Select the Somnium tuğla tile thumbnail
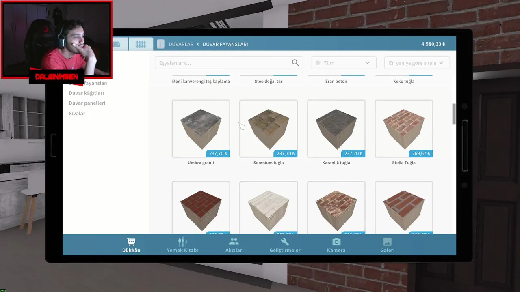The height and width of the screenshot is (292, 520). click(269, 129)
